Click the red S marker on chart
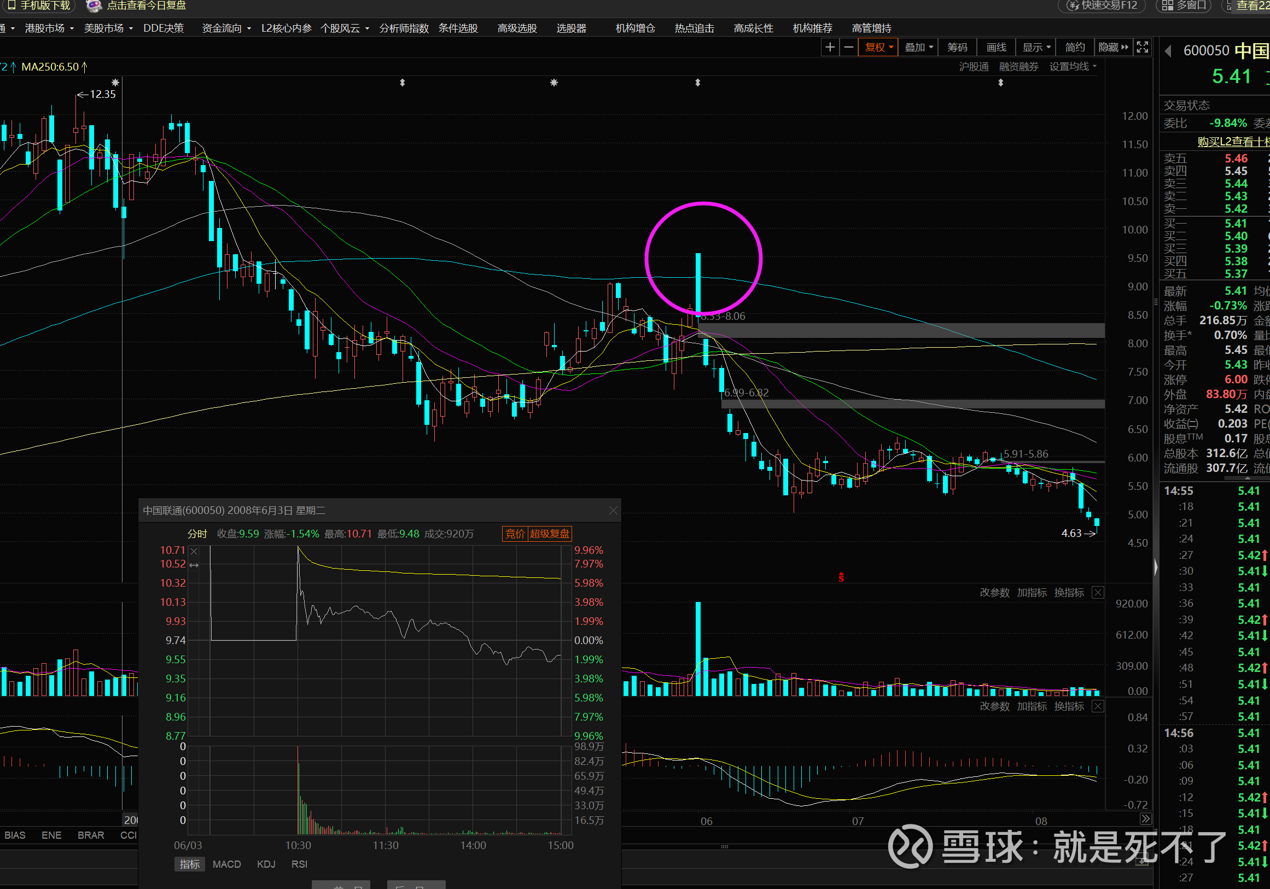 pyautogui.click(x=841, y=578)
